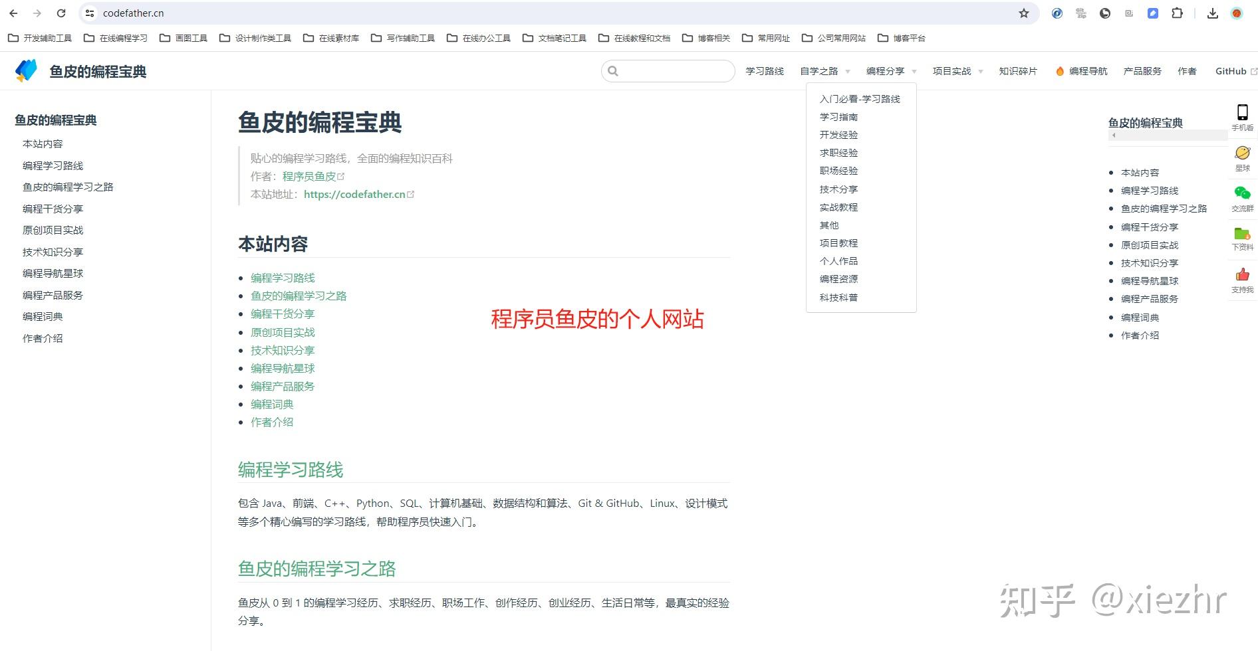Click 原创项目实战 in the content list
1258x651 pixels.
click(x=283, y=332)
